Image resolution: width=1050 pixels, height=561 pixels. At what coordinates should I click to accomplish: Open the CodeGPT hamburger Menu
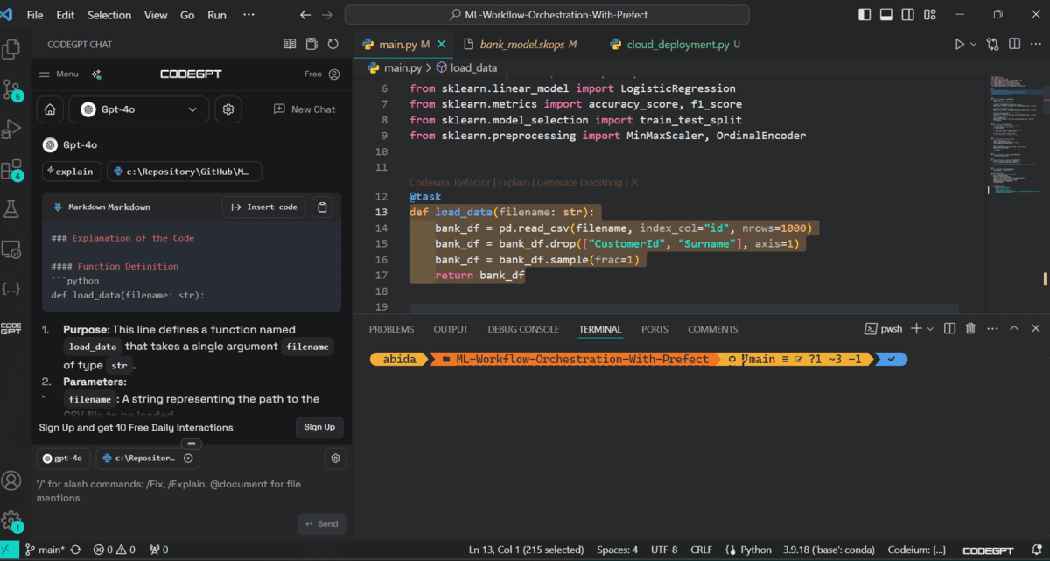[60, 74]
